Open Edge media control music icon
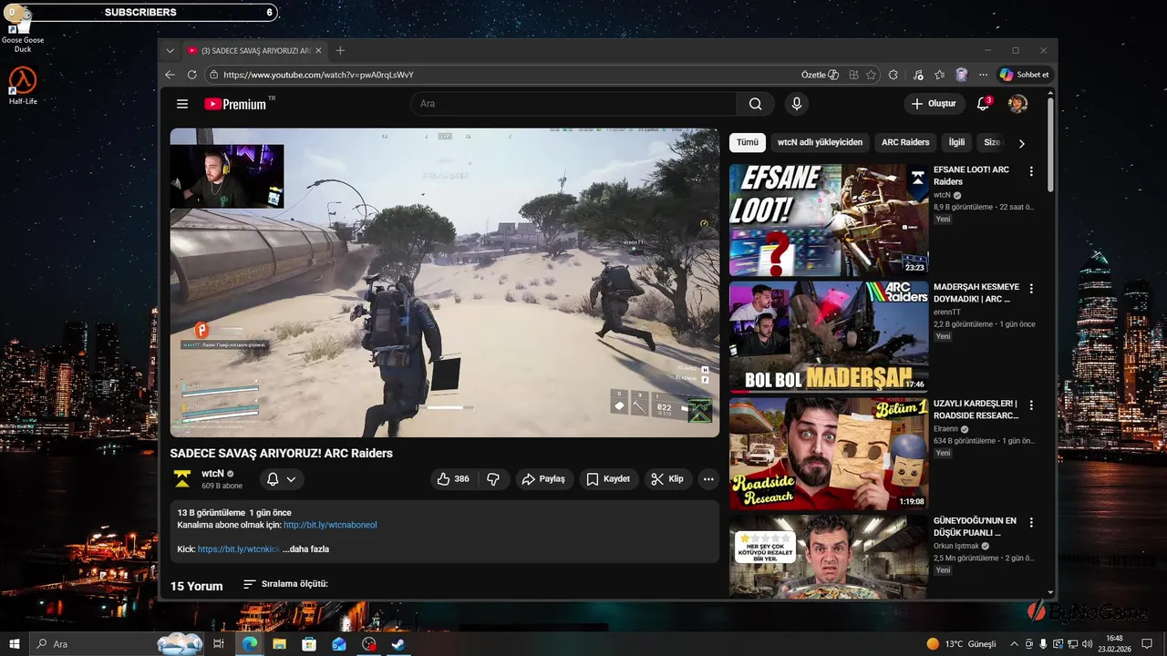Viewport: 1167px width, 656px height. pyautogui.click(x=918, y=75)
